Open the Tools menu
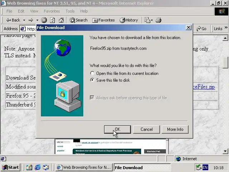The image size is (229, 172). [x=70, y=11]
